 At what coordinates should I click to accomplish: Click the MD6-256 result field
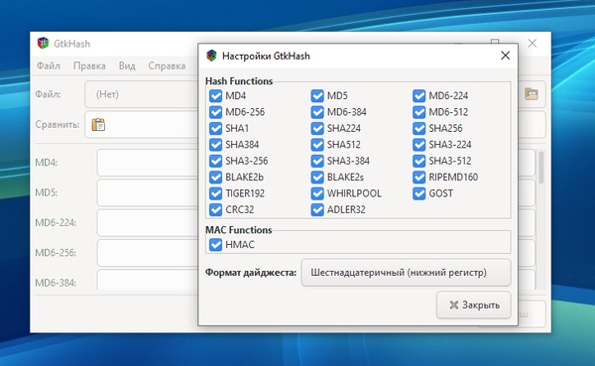pos(147,253)
